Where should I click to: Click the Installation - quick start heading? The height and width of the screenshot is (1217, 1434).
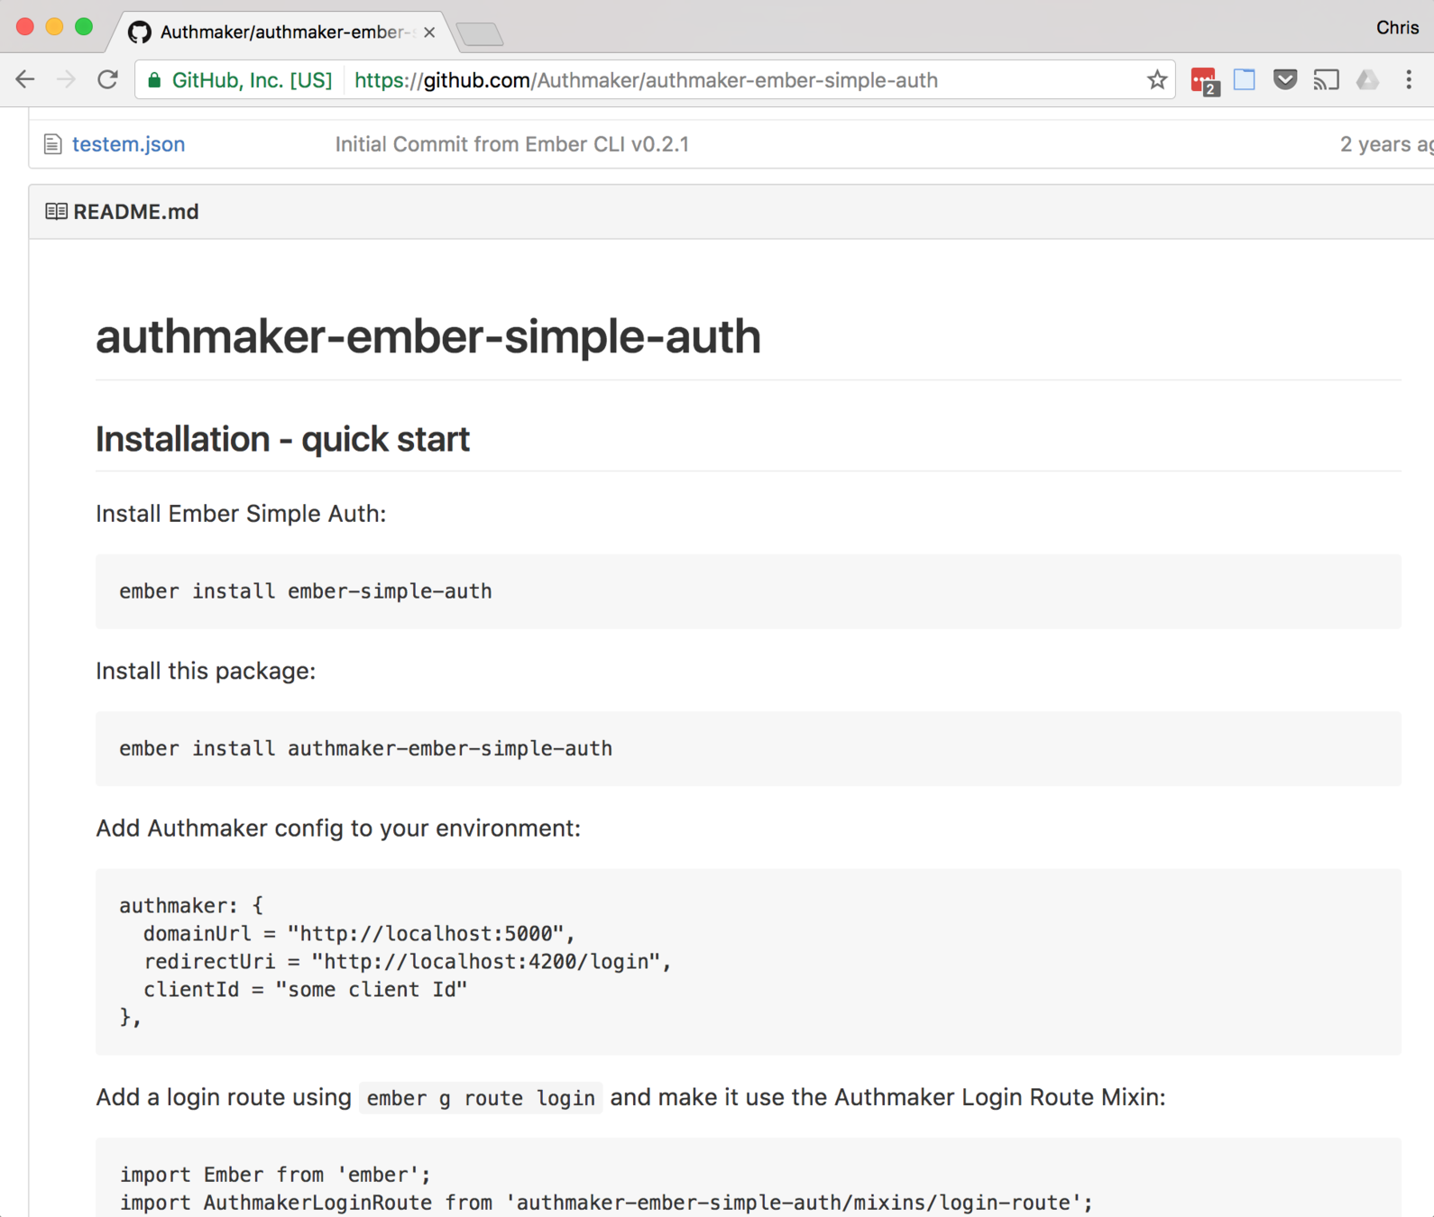tap(282, 439)
